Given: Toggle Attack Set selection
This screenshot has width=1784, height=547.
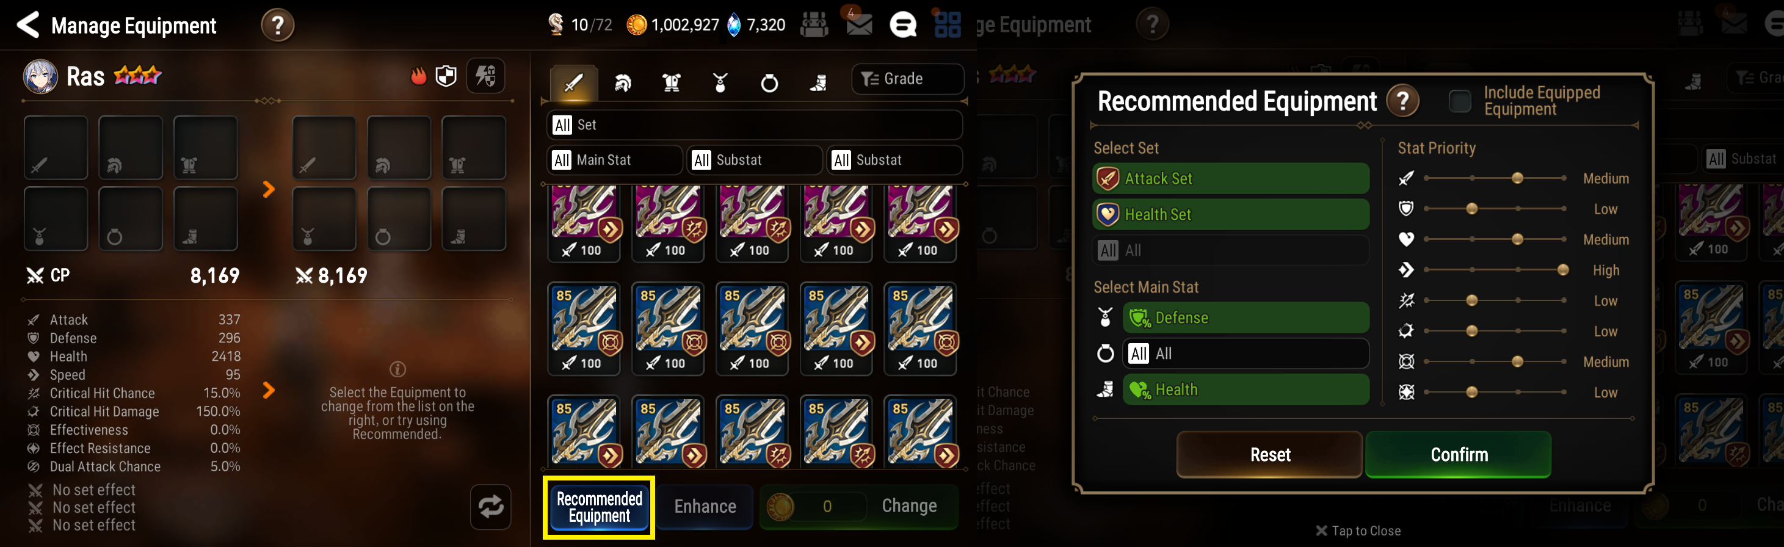Looking at the screenshot, I should (x=1231, y=179).
